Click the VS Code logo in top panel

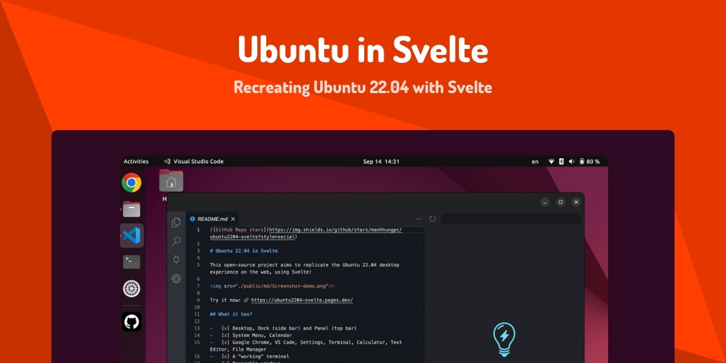click(167, 162)
